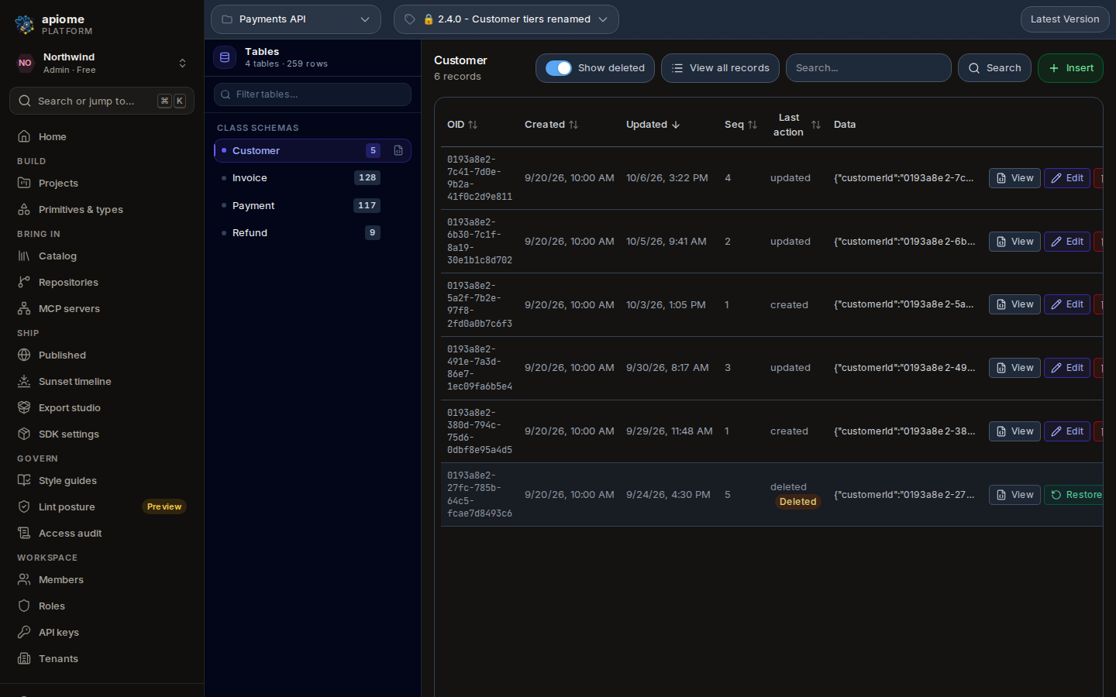1116x697 pixels.
Task: Click the Style guides icon
Action: (24, 480)
